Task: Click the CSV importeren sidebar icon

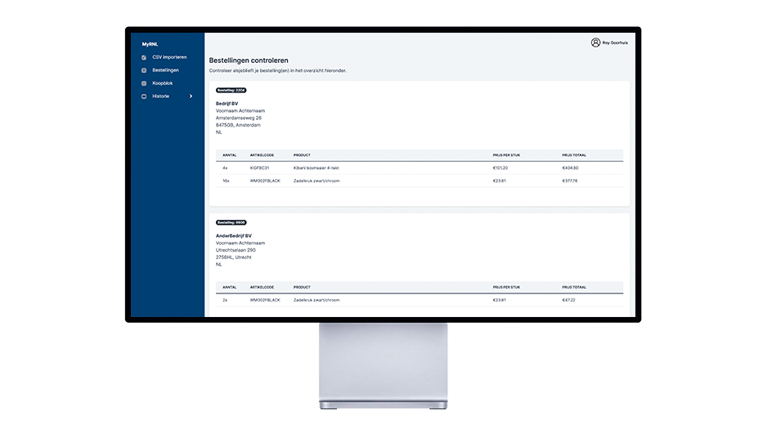Action: [144, 57]
